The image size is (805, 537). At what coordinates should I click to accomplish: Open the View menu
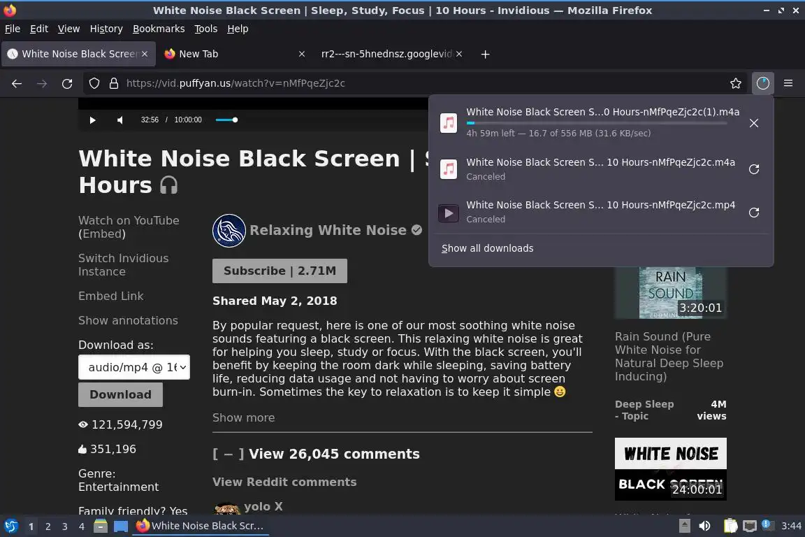68,29
